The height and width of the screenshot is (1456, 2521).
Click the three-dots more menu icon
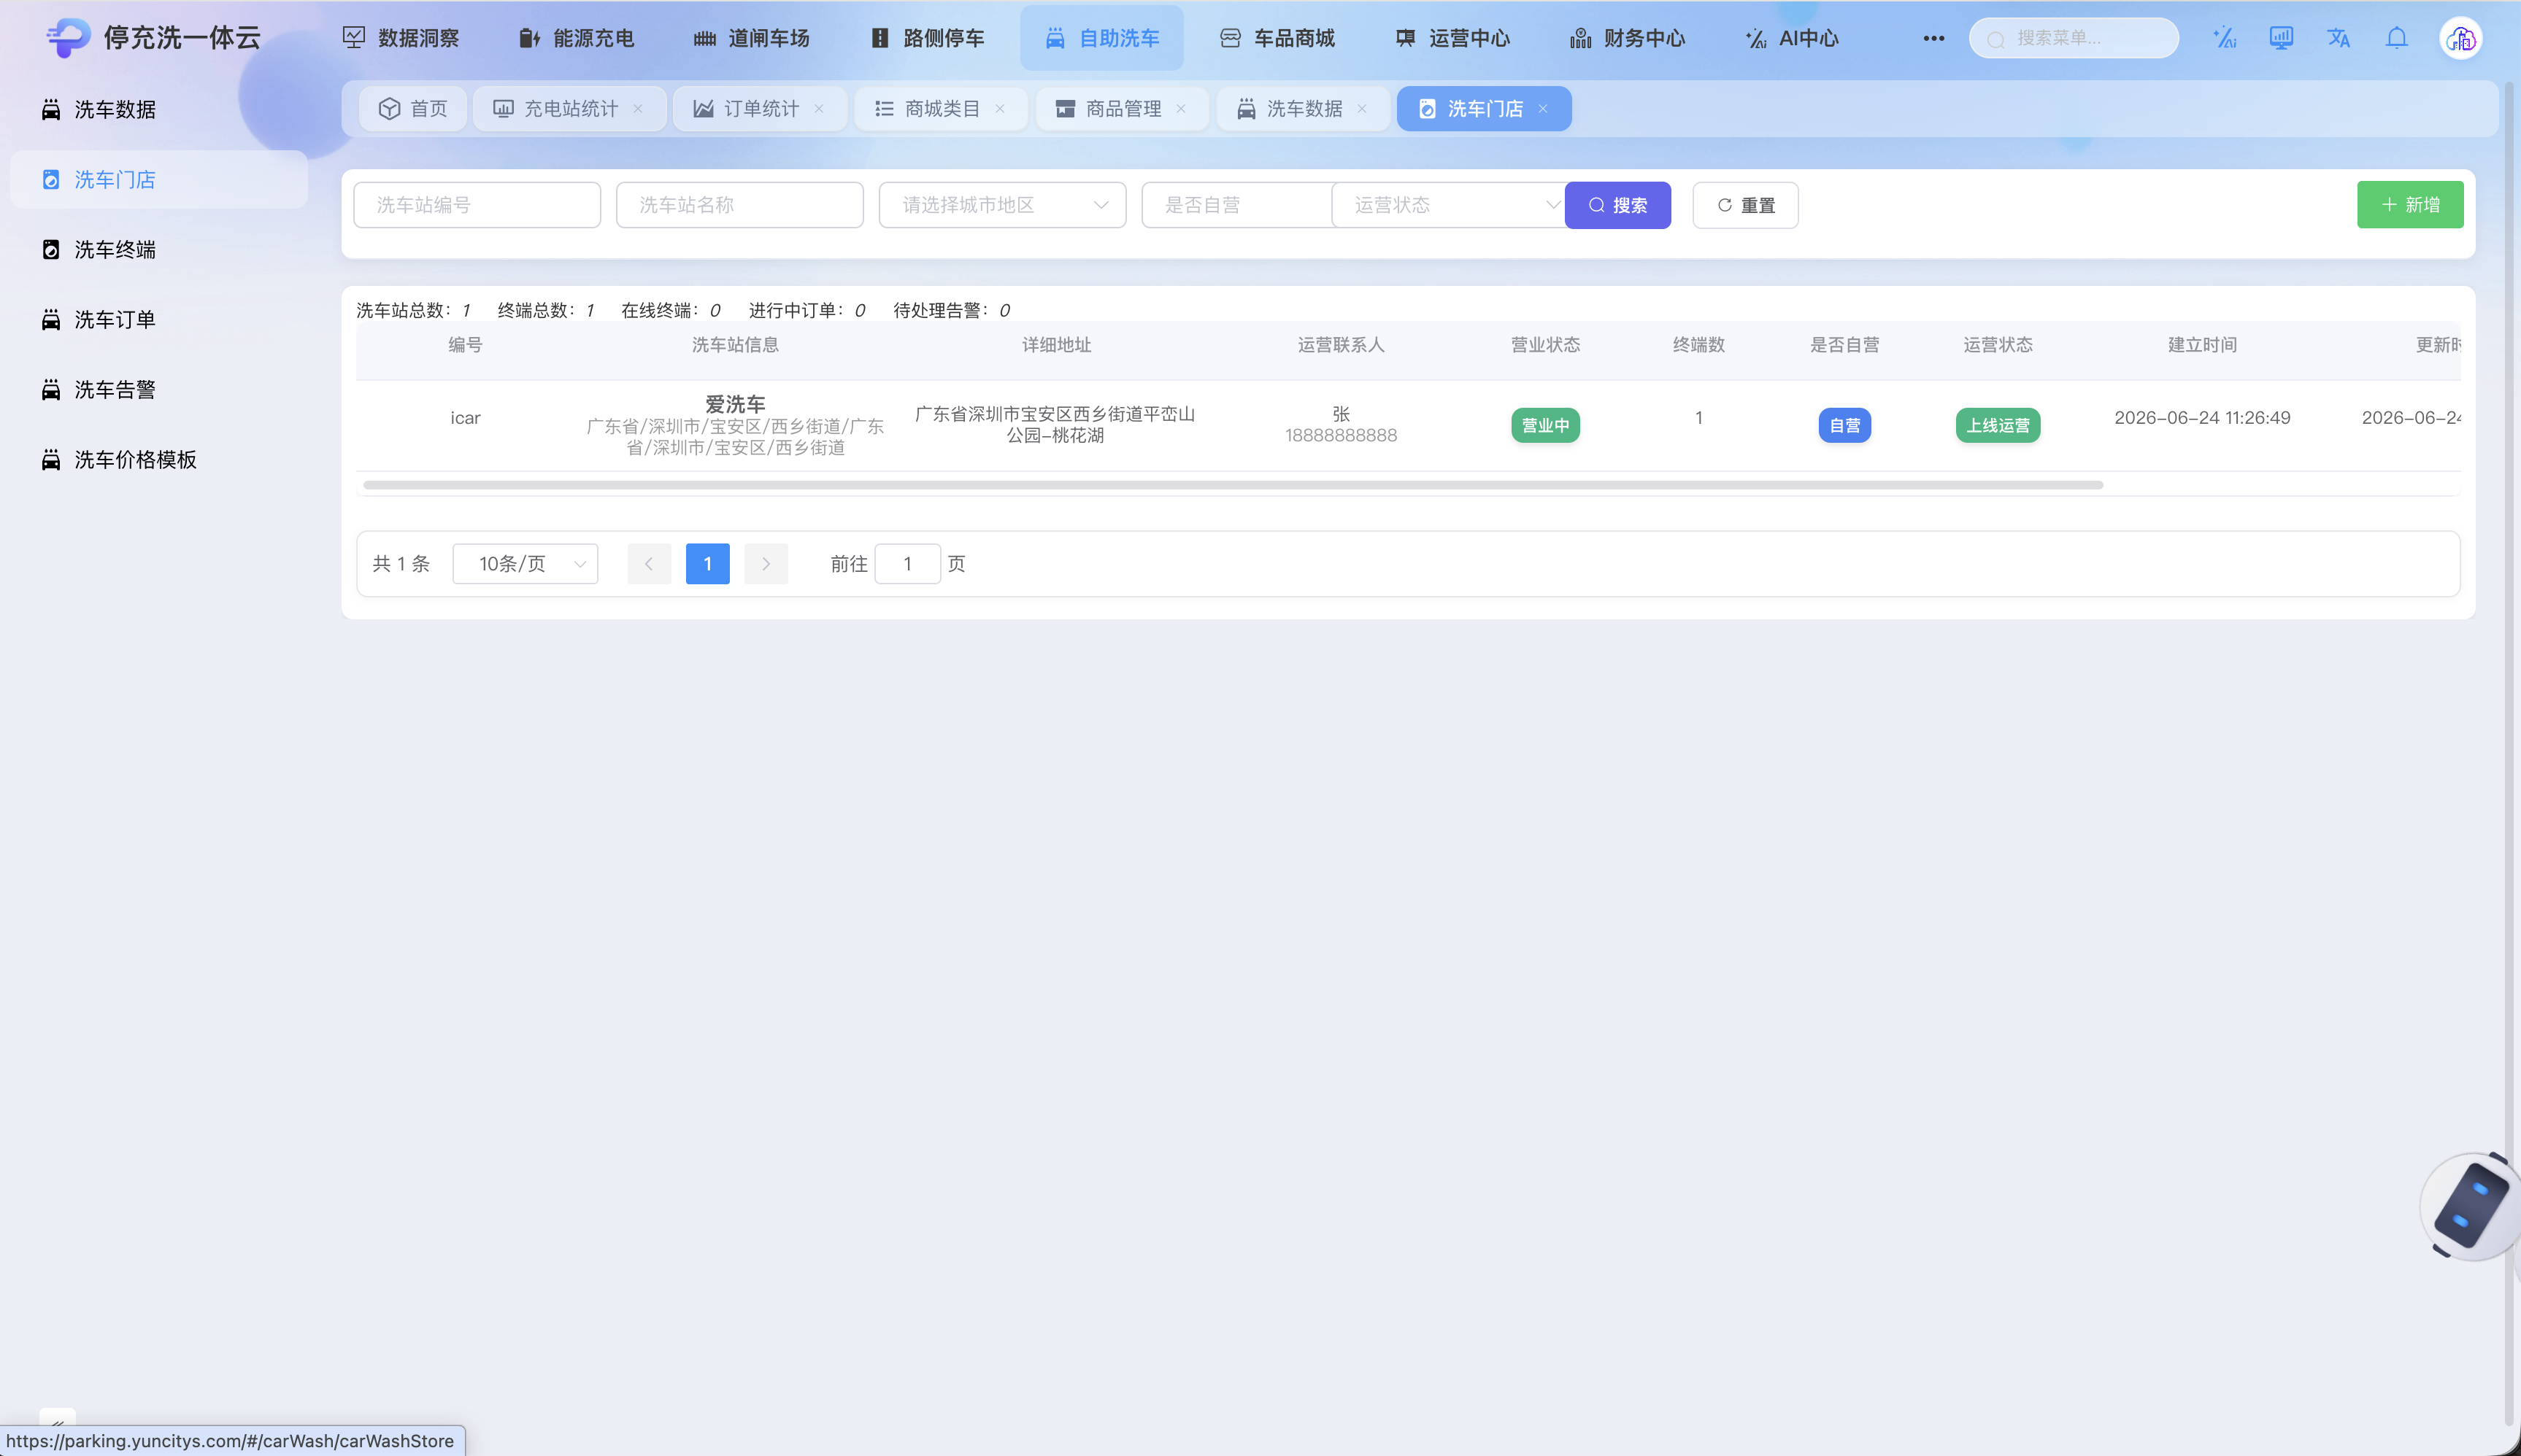pyautogui.click(x=1933, y=38)
